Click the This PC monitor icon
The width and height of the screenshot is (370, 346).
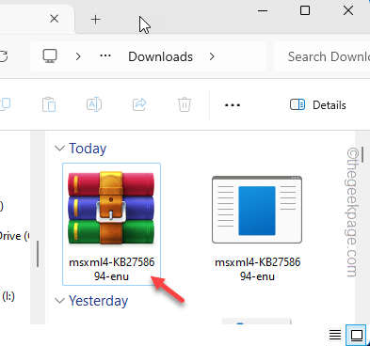click(x=50, y=56)
